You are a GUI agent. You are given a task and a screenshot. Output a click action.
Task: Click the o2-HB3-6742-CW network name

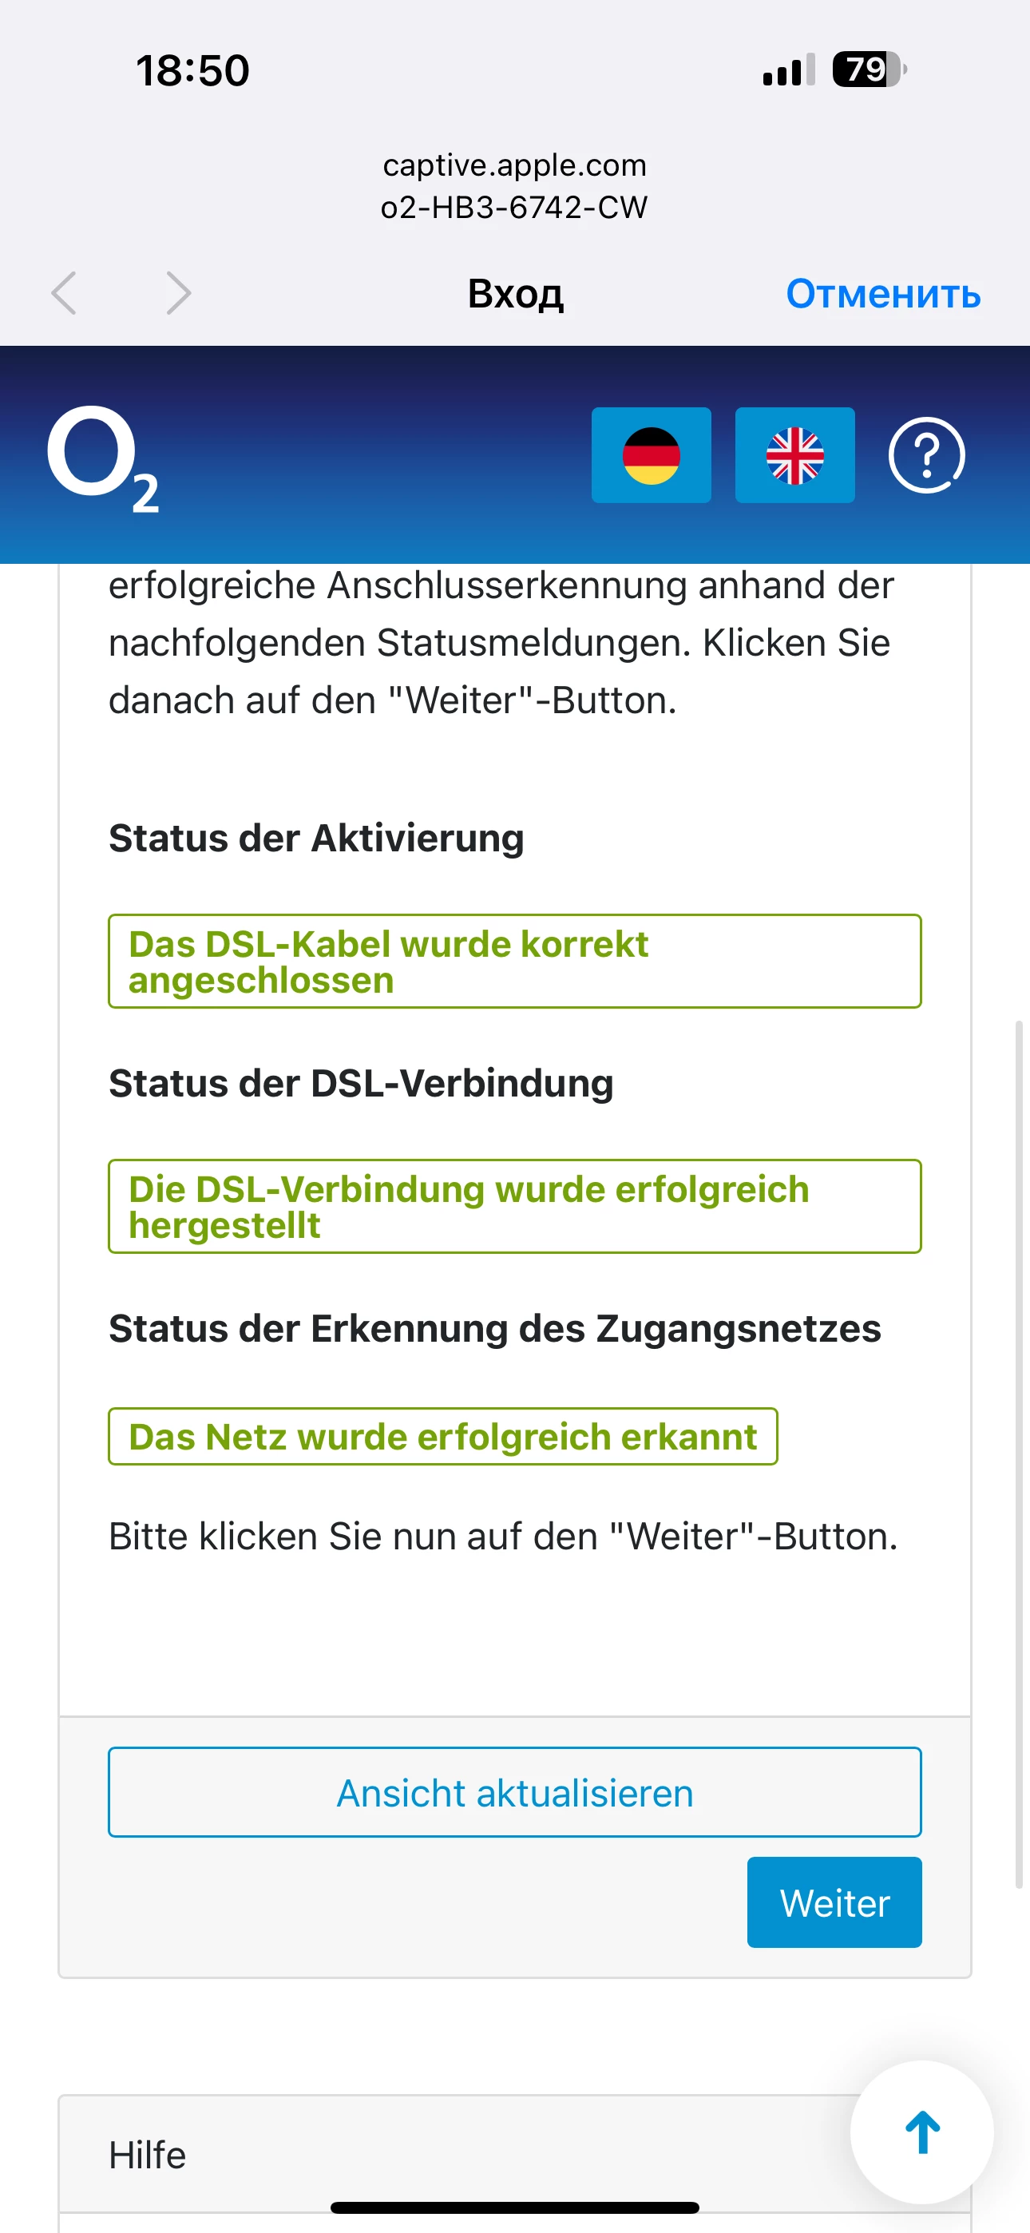click(515, 206)
